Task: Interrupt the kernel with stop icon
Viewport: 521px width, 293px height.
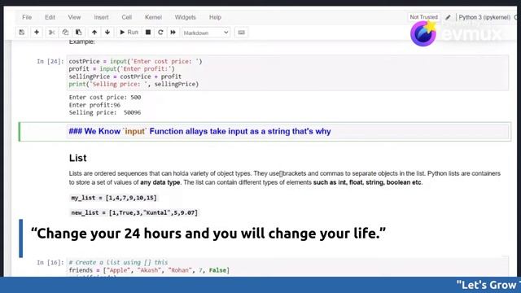Action: point(148,33)
